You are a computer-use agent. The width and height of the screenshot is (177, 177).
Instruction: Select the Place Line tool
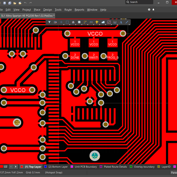pos(127,22)
